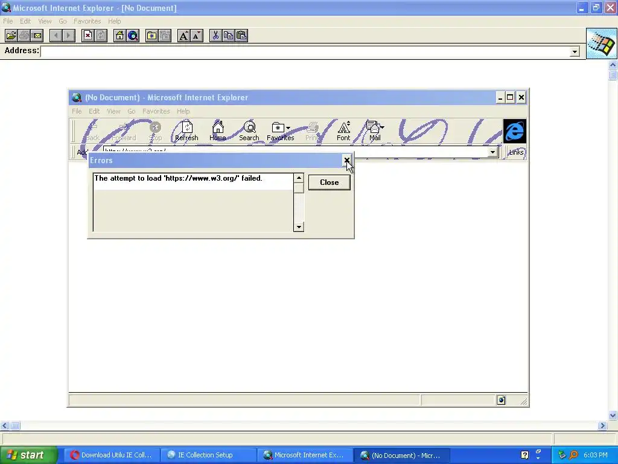The width and height of the screenshot is (618, 464).
Task: Open the Edit menu in outer window
Action: (25, 21)
